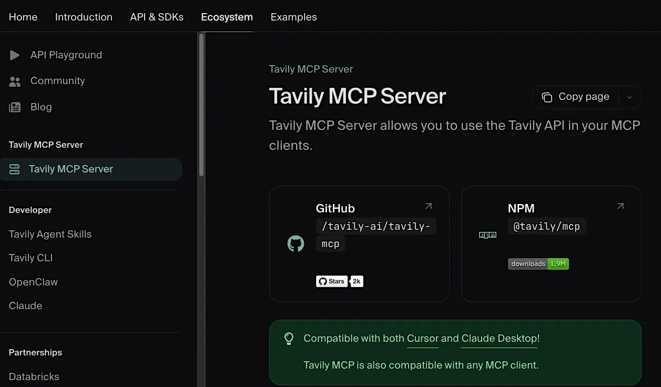Click the copy icon in Copy page button
The height and width of the screenshot is (387, 661).
[547, 97]
